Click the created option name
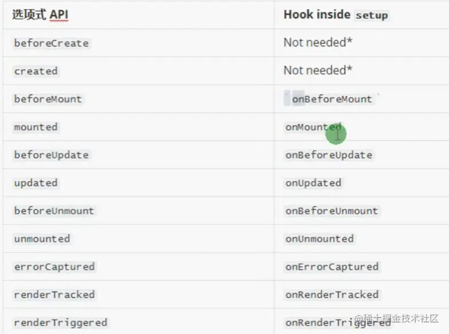The height and width of the screenshot is (334, 449). [36, 72]
